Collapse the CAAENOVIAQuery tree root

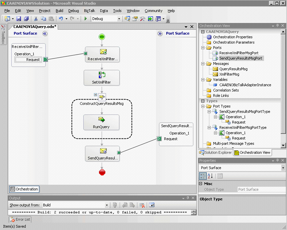click(203, 32)
